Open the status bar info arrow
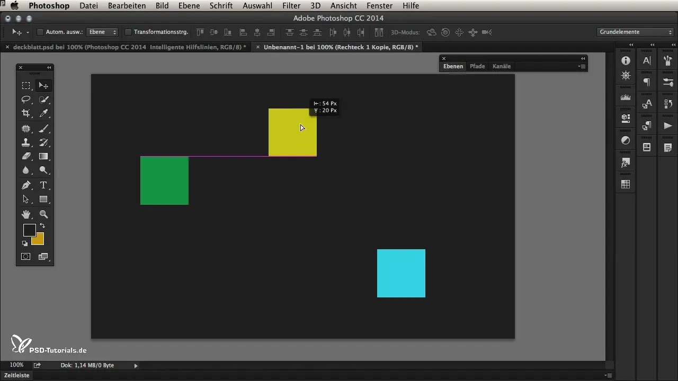This screenshot has width=678, height=381. click(136, 365)
